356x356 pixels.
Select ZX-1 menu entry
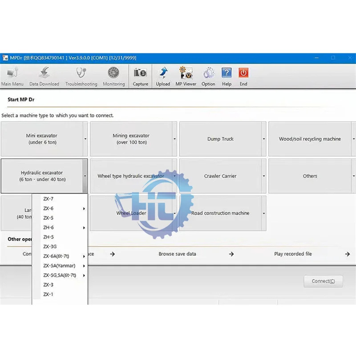click(x=60, y=294)
